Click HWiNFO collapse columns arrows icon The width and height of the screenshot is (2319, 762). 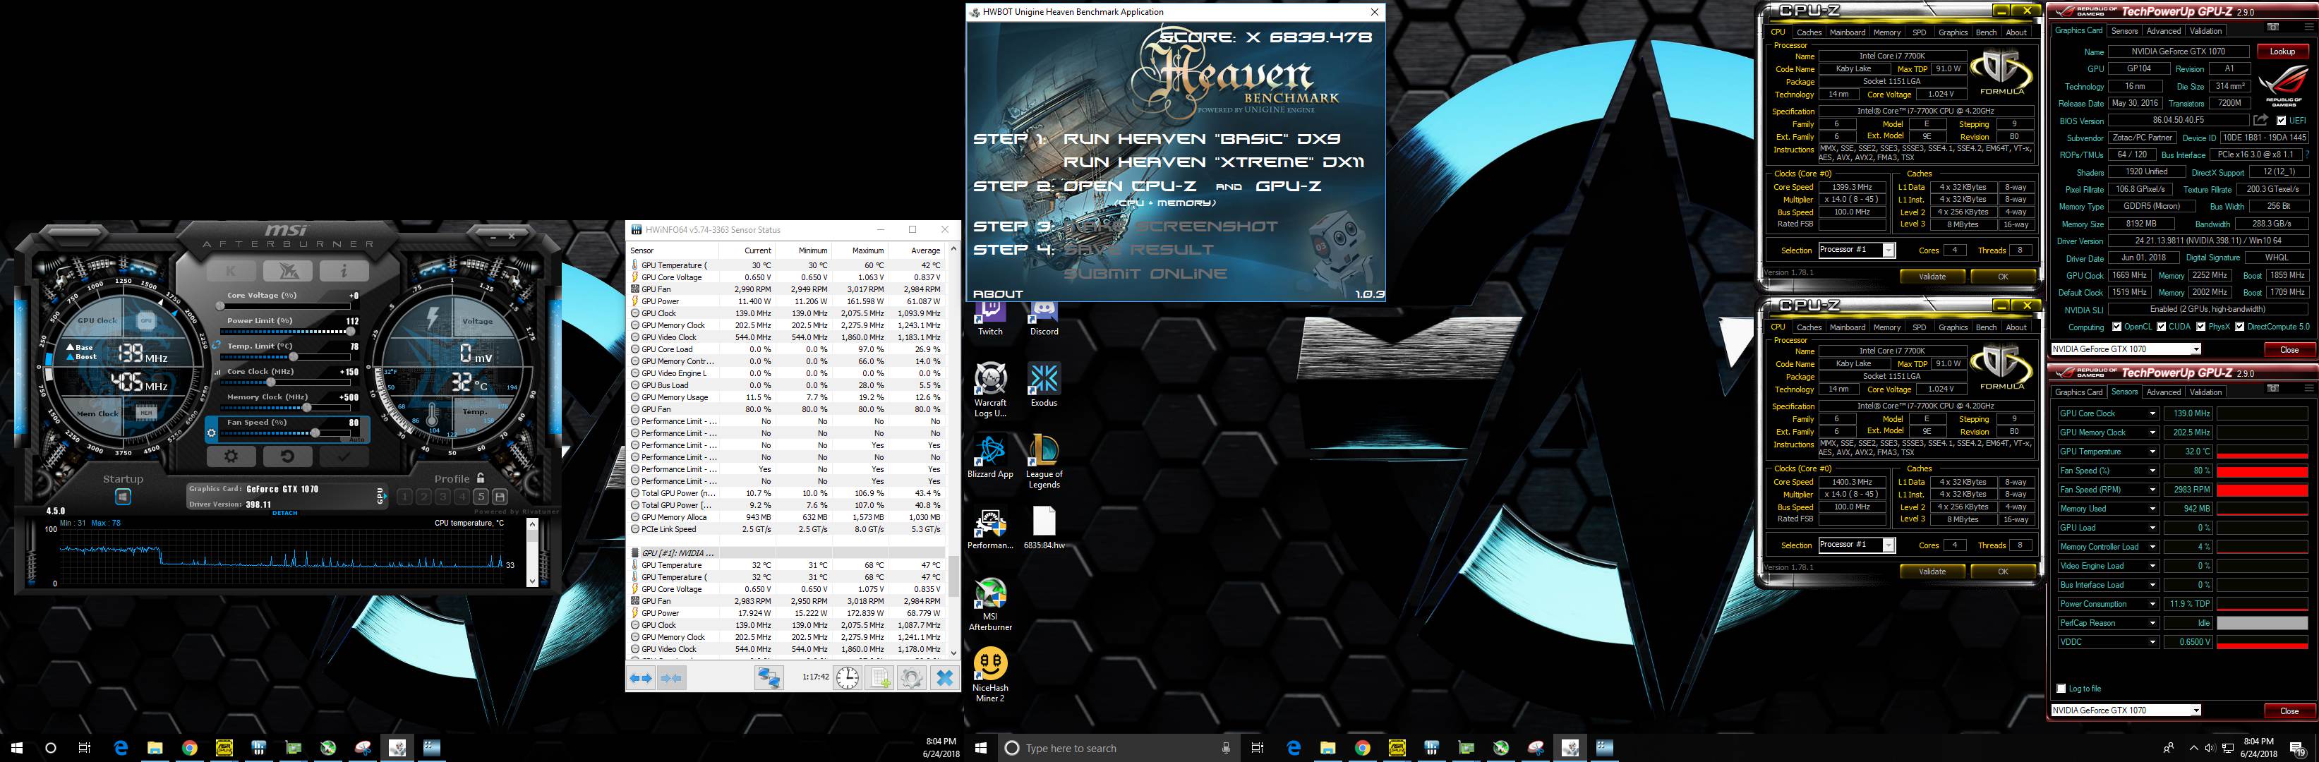(672, 678)
